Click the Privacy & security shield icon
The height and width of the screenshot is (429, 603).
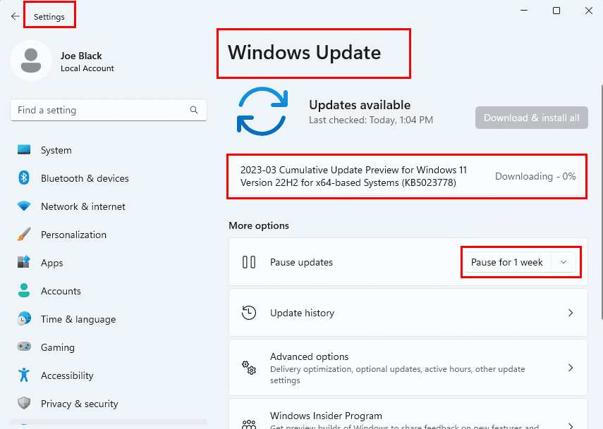(24, 404)
